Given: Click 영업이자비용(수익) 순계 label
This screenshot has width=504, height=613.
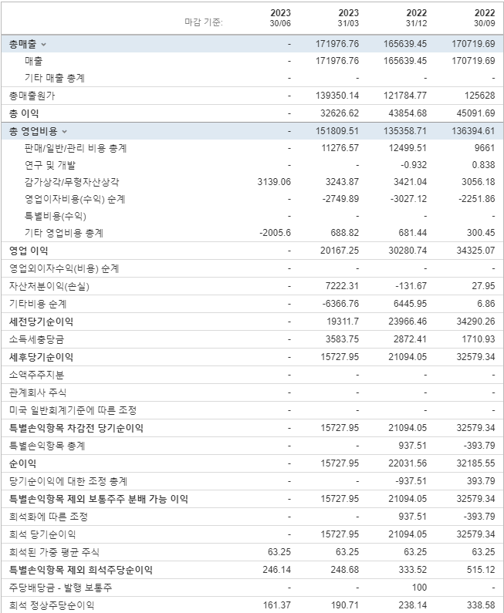Looking at the screenshot, I should (75, 200).
